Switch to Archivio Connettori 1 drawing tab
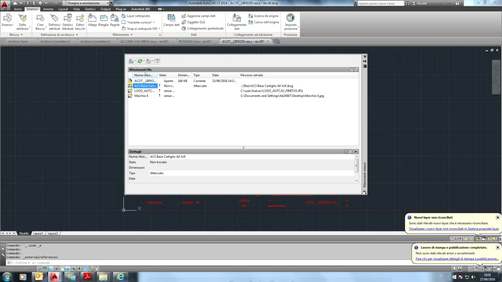This screenshot has height=282, width=502. (55, 41)
